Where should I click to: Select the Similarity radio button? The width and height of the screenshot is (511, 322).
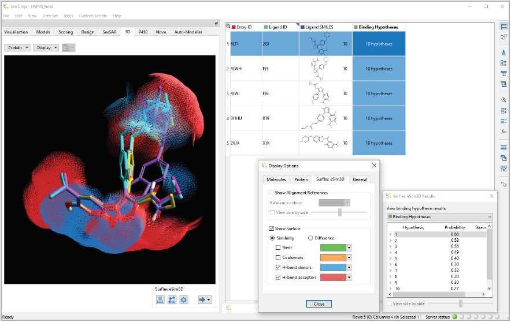(x=272, y=238)
